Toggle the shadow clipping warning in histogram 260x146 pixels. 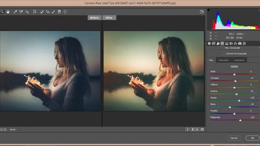(x=208, y=10)
